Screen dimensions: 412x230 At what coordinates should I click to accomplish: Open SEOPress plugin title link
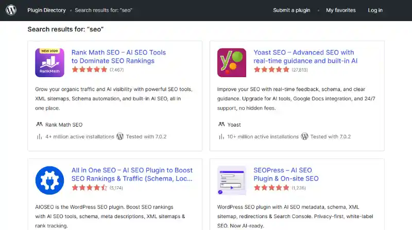286,174
